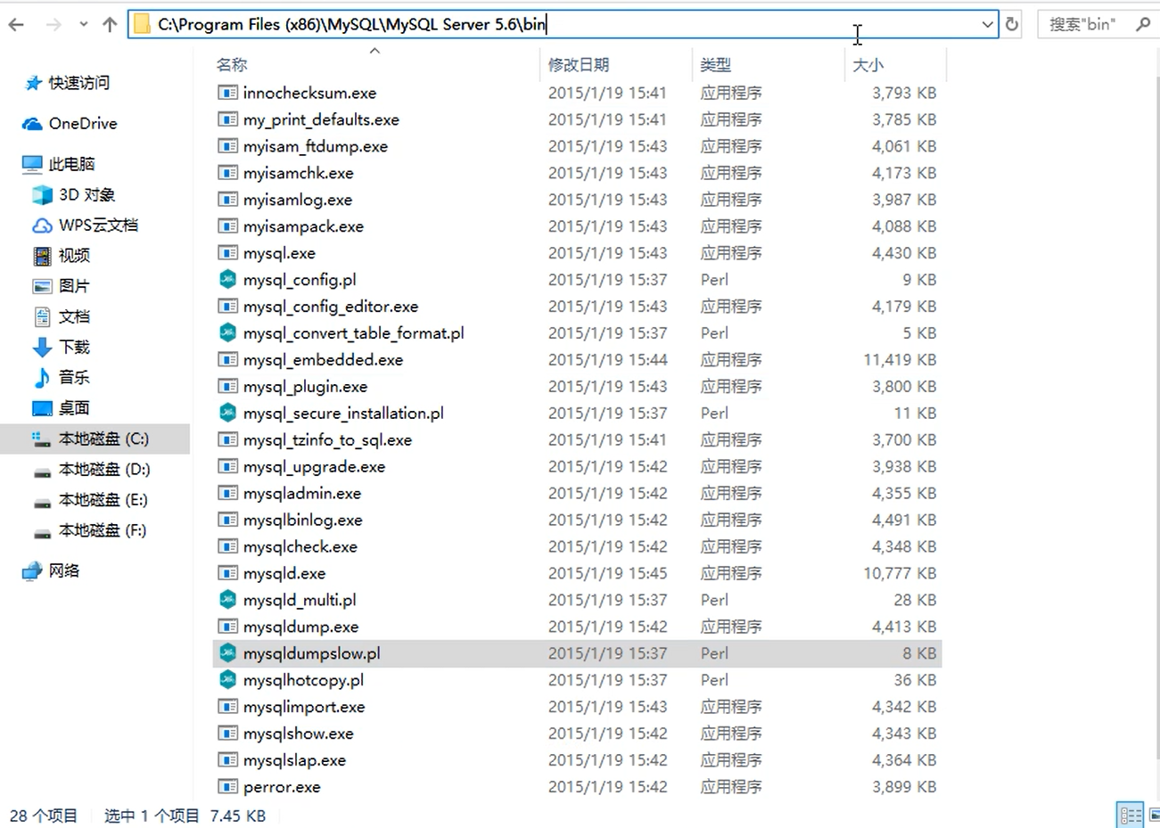Screen dimensions: 1160x828
Task: Click the mysql_plugin.exe file icon
Action: point(228,387)
